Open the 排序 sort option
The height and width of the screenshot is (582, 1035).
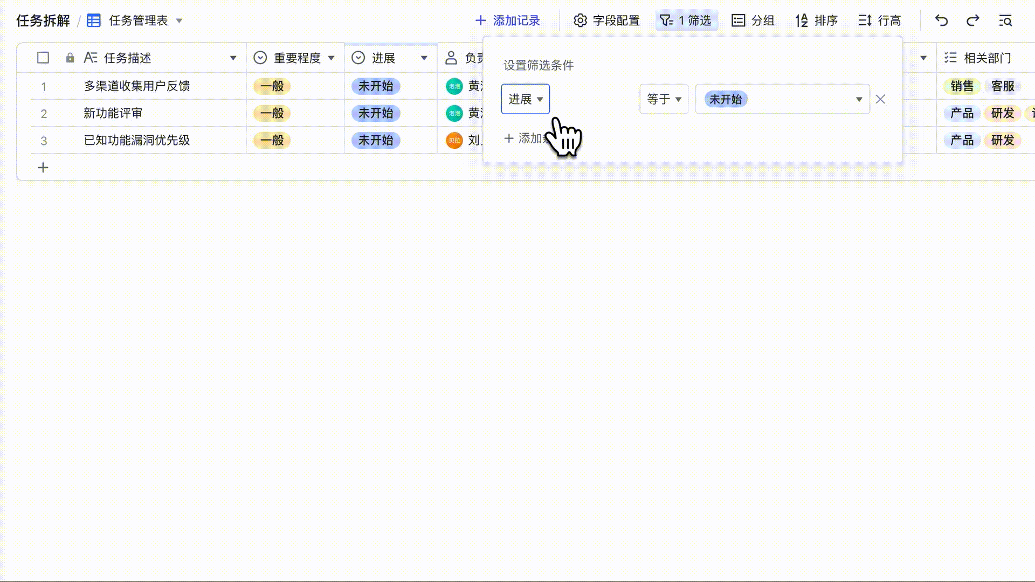[x=816, y=20]
